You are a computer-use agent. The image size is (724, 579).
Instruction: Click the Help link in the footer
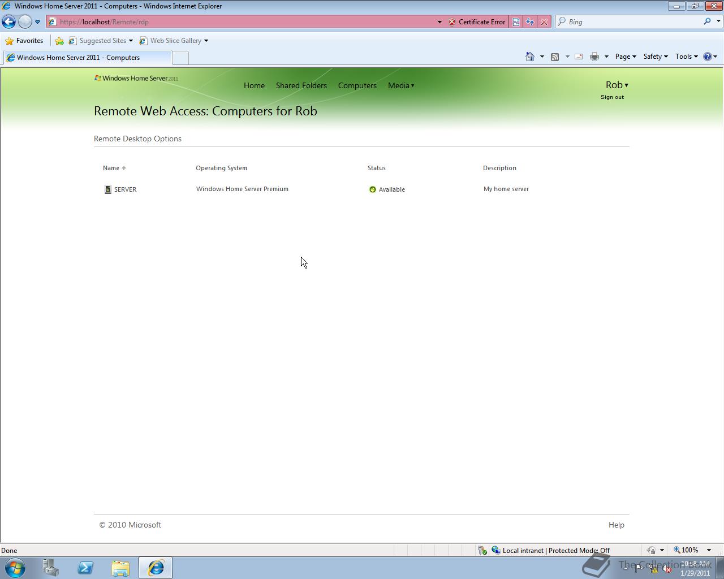tap(617, 525)
